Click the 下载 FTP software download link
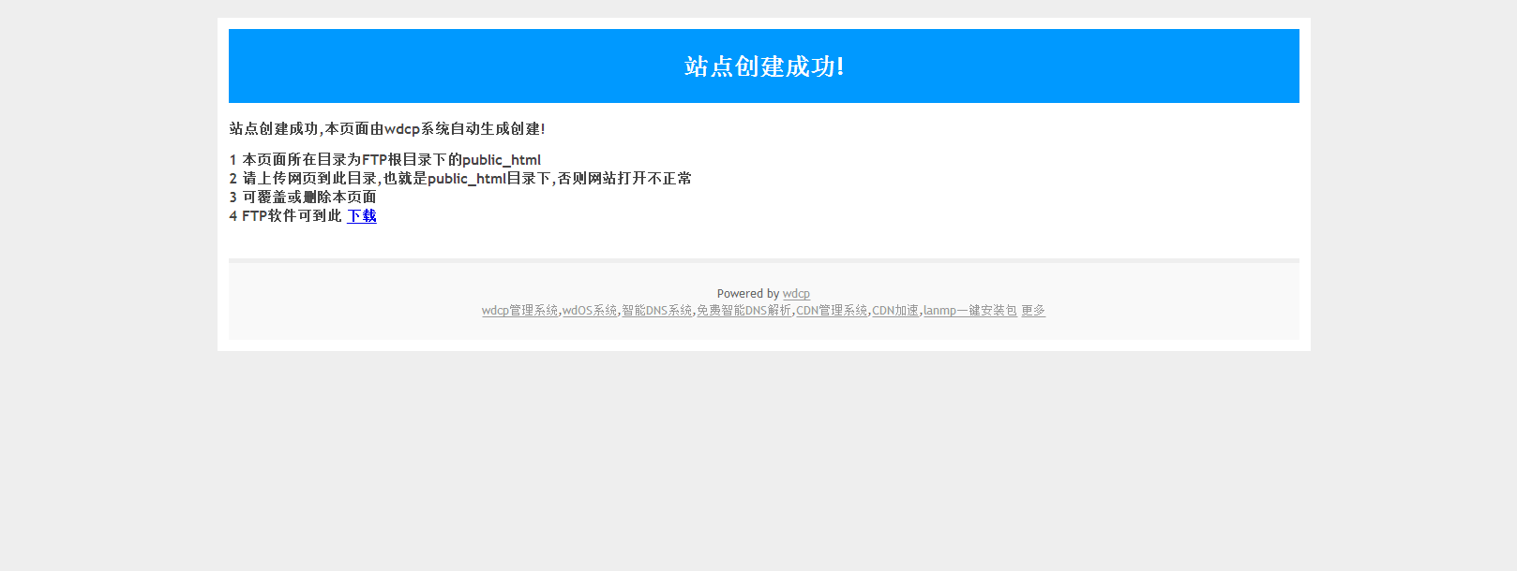The height and width of the screenshot is (571, 1517). coord(362,216)
